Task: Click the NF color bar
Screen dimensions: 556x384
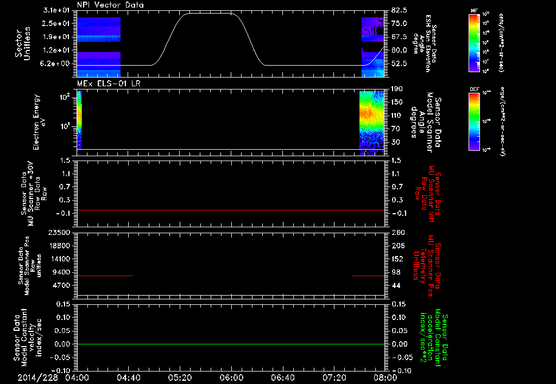Action: point(475,42)
